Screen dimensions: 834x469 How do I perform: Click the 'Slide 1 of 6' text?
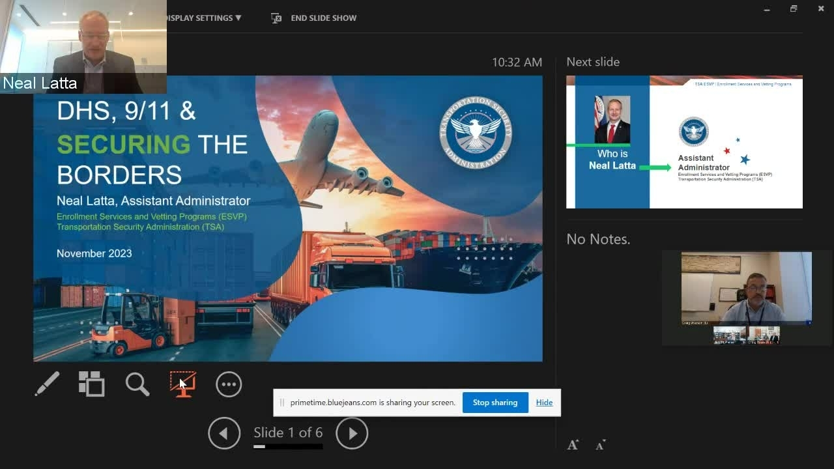tap(288, 433)
